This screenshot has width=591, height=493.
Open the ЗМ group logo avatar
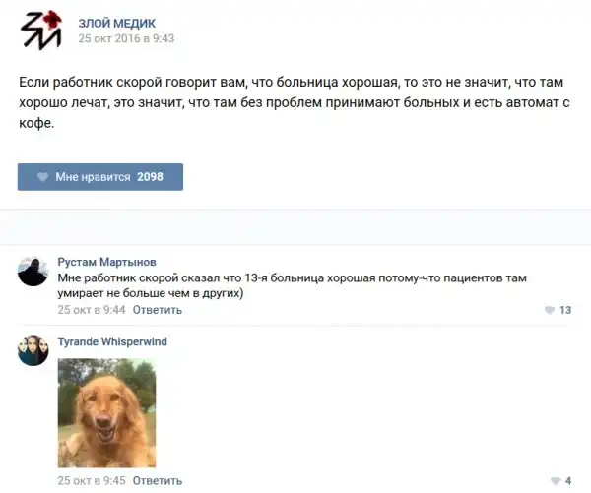click(x=41, y=31)
